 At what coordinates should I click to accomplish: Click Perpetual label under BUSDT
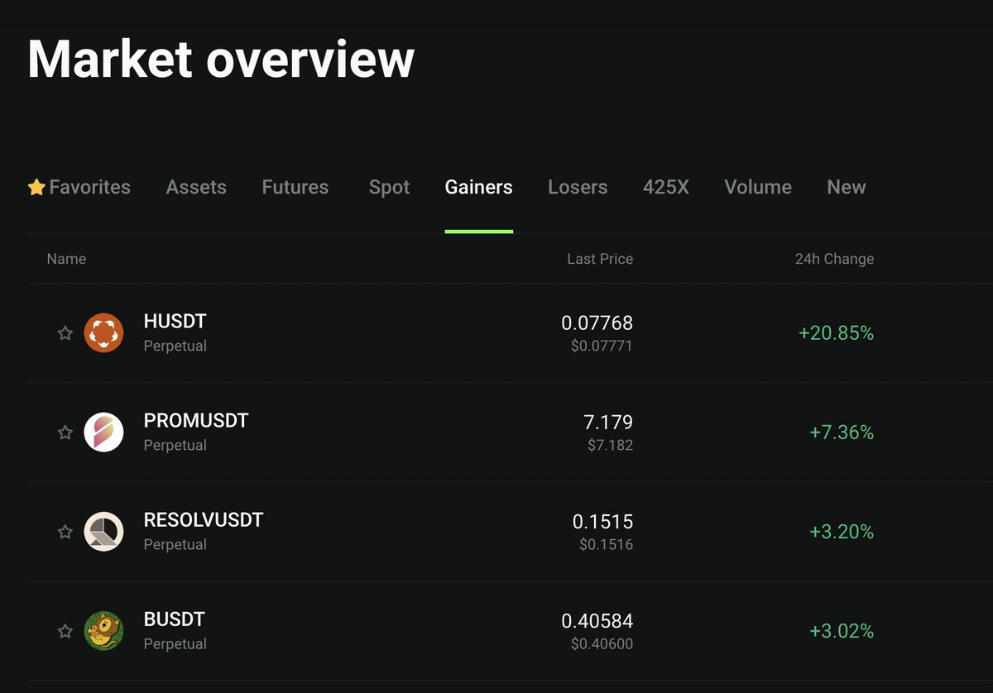point(175,643)
